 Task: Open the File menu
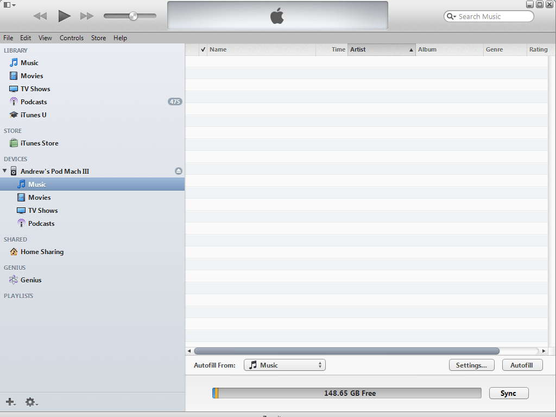click(8, 38)
